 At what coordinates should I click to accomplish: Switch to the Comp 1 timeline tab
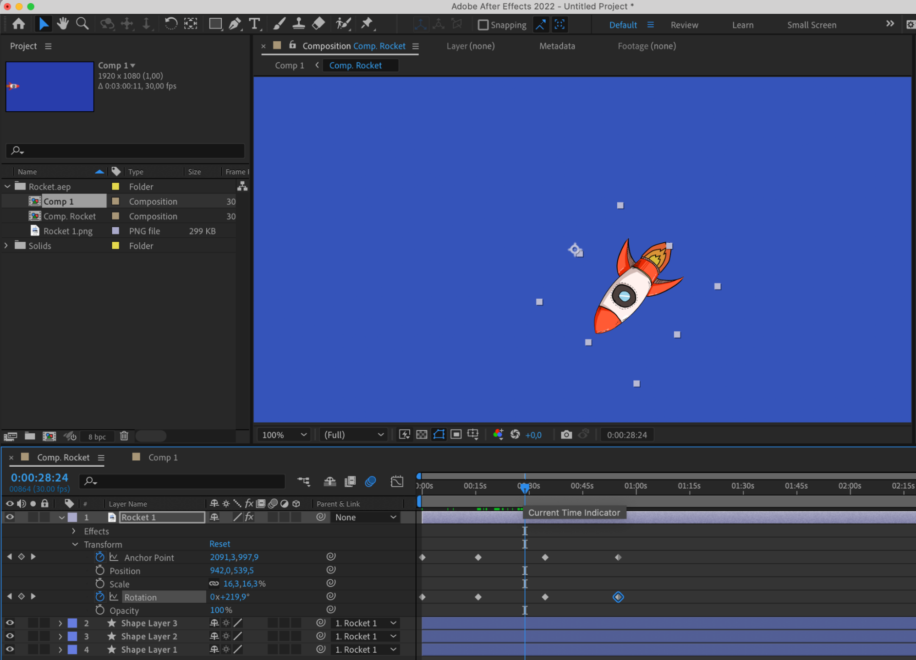click(x=162, y=457)
